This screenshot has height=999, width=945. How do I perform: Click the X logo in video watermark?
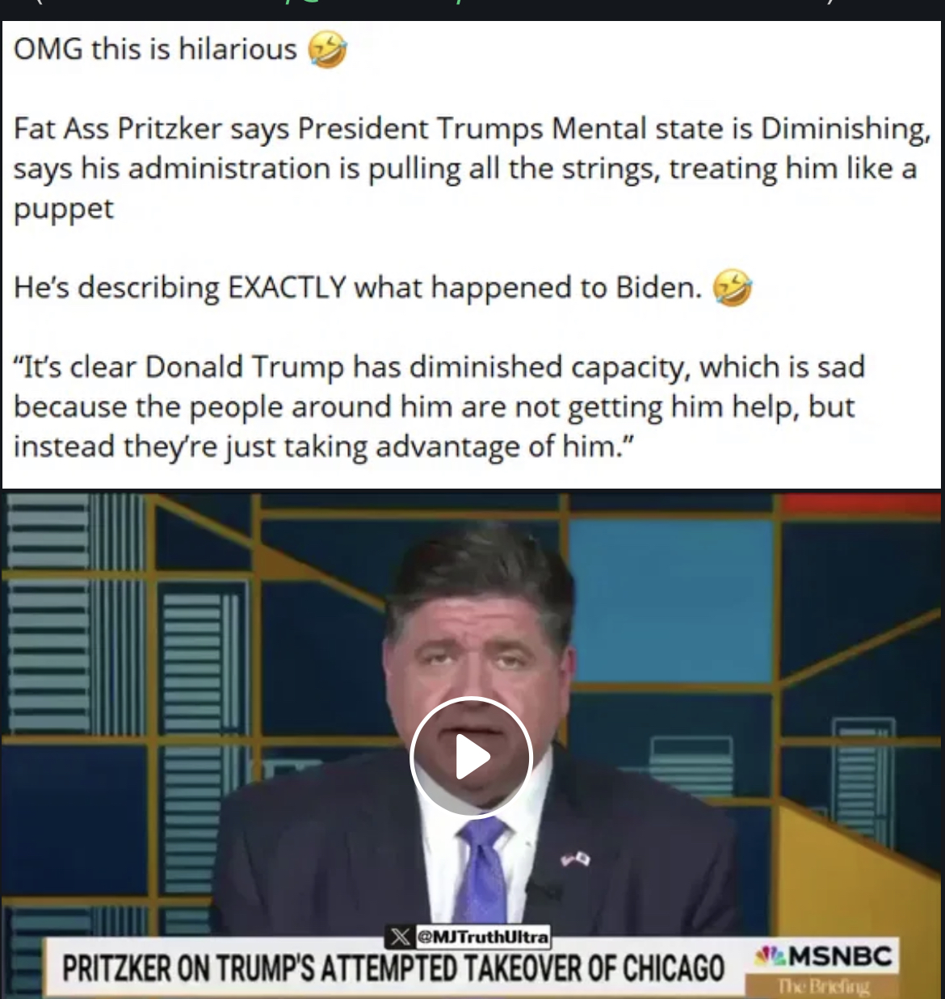[399, 938]
